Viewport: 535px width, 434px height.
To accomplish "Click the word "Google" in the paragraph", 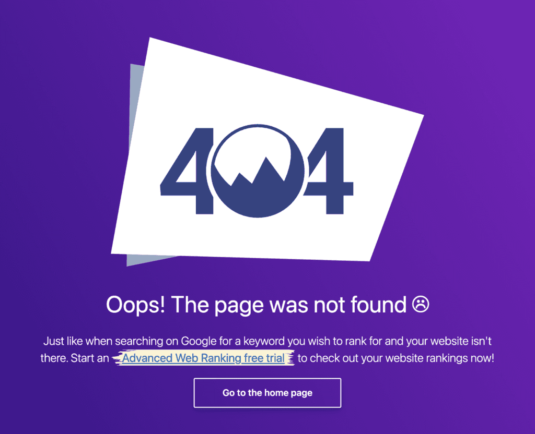I will click(x=199, y=341).
